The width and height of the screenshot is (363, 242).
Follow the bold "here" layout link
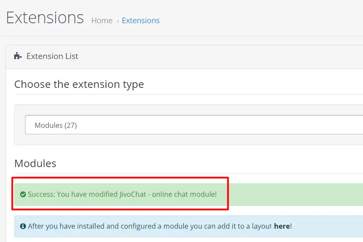click(x=282, y=226)
